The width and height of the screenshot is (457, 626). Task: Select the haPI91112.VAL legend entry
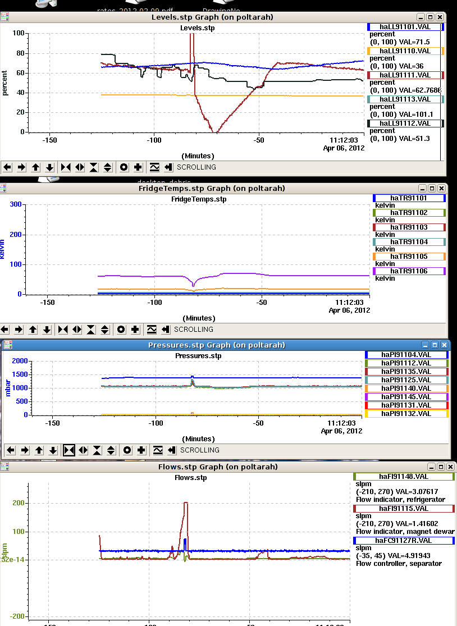pyautogui.click(x=406, y=363)
